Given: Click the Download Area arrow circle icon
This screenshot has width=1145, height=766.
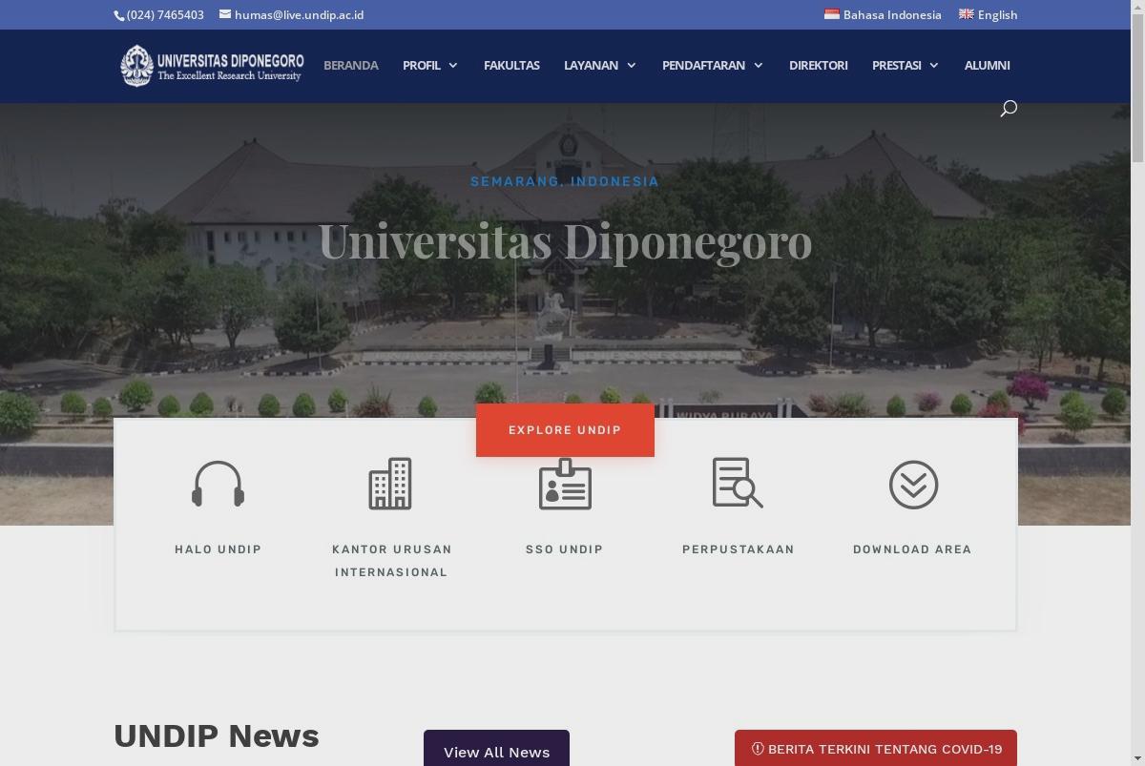Looking at the screenshot, I should coord(913,485).
